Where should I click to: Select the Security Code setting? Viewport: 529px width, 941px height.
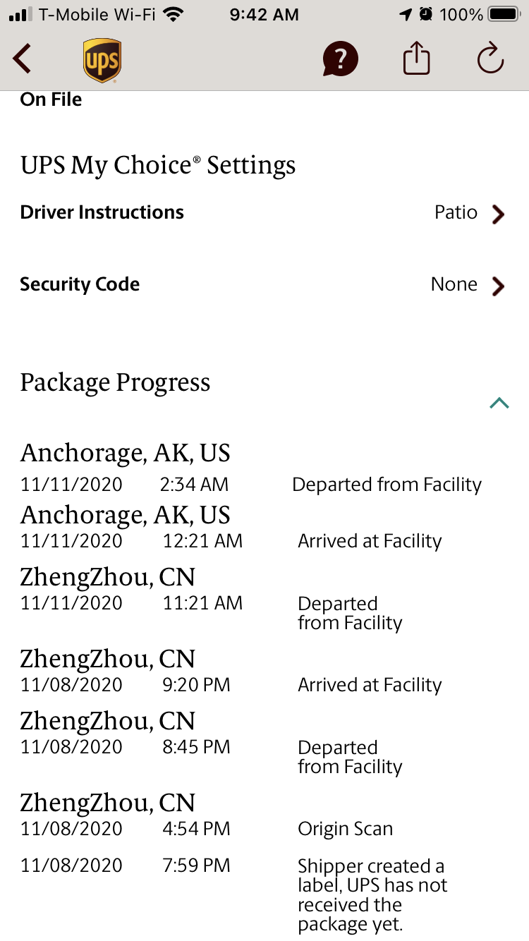(x=80, y=284)
